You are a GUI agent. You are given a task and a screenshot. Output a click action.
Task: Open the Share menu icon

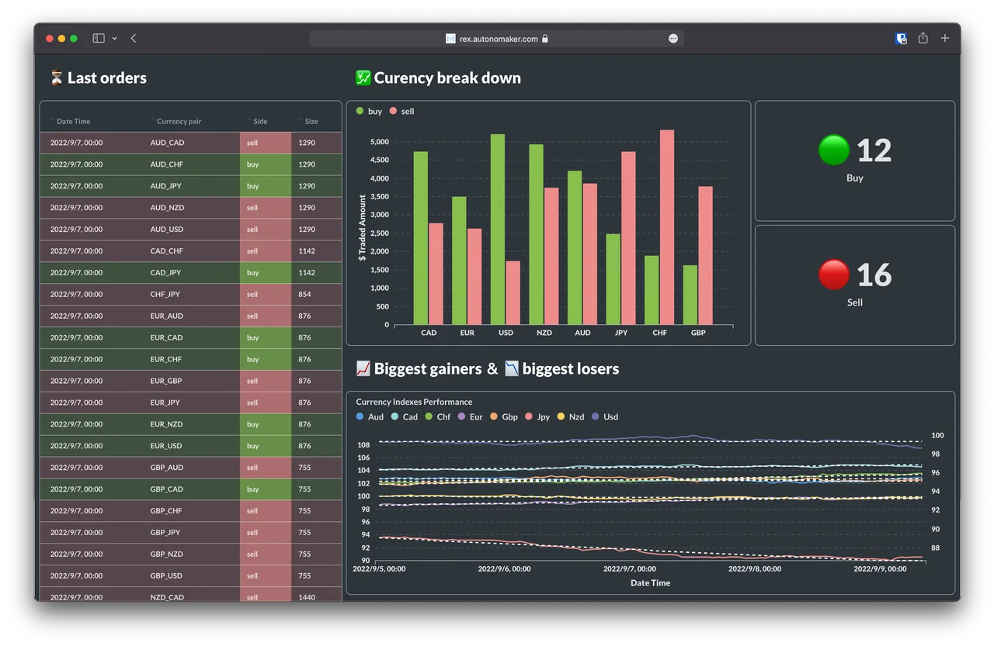click(x=923, y=38)
